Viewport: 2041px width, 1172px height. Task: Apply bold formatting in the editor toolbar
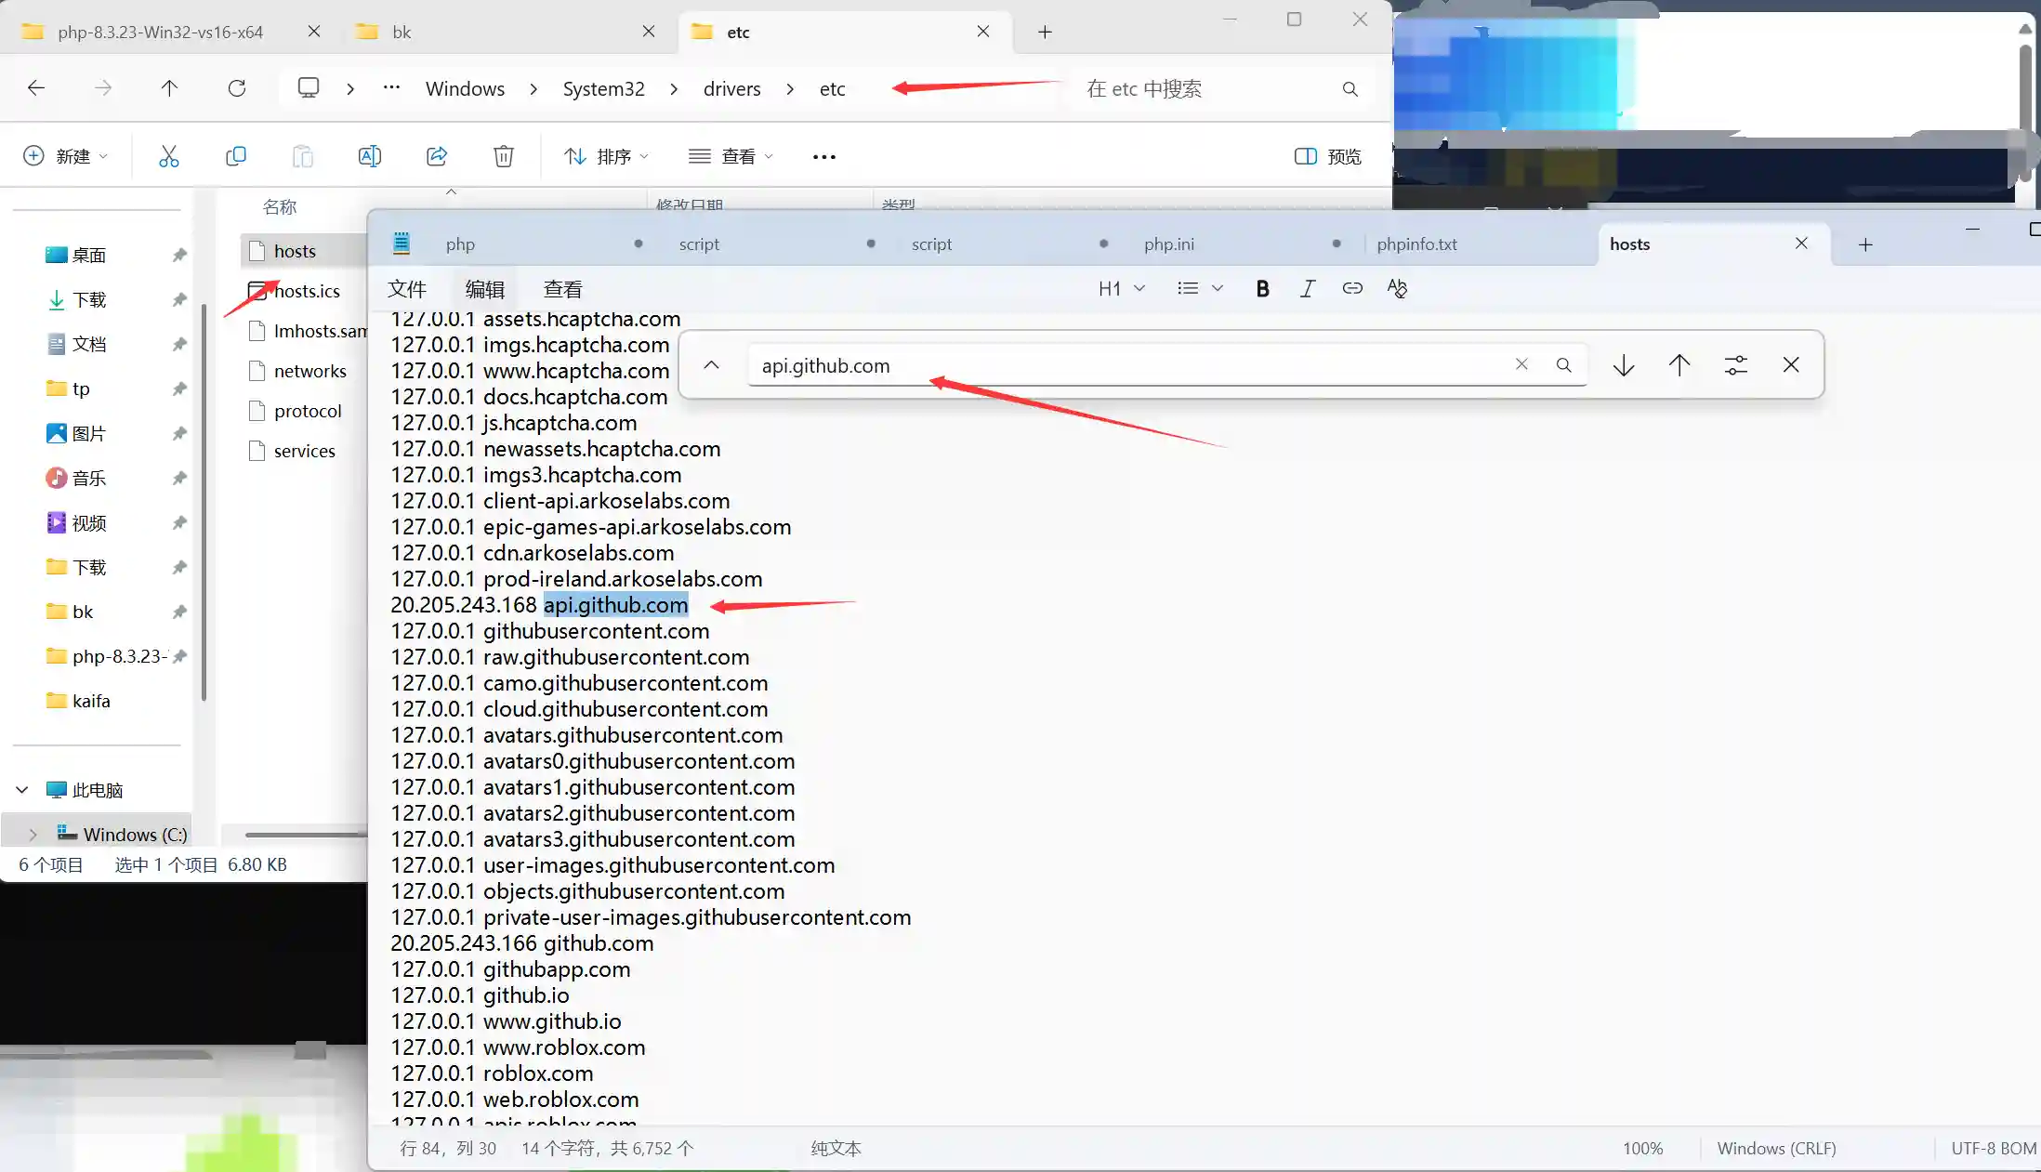(x=1262, y=288)
